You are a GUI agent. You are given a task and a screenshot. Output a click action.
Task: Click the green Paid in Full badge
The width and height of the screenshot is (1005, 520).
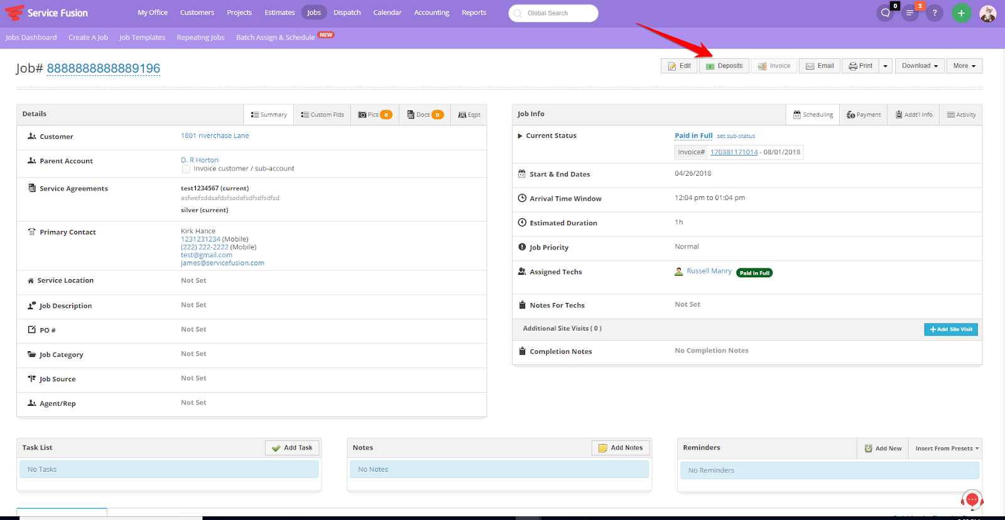(x=754, y=273)
